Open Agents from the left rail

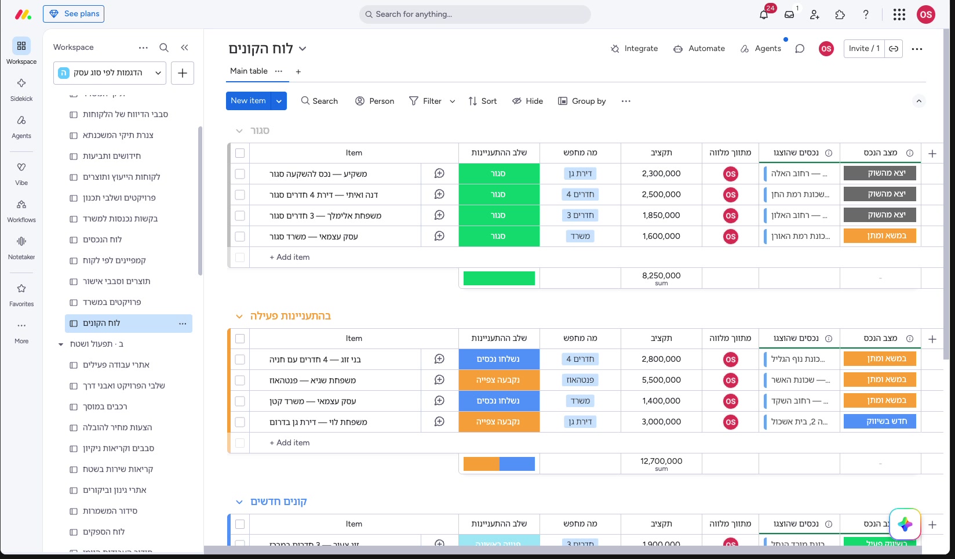pos(21,126)
